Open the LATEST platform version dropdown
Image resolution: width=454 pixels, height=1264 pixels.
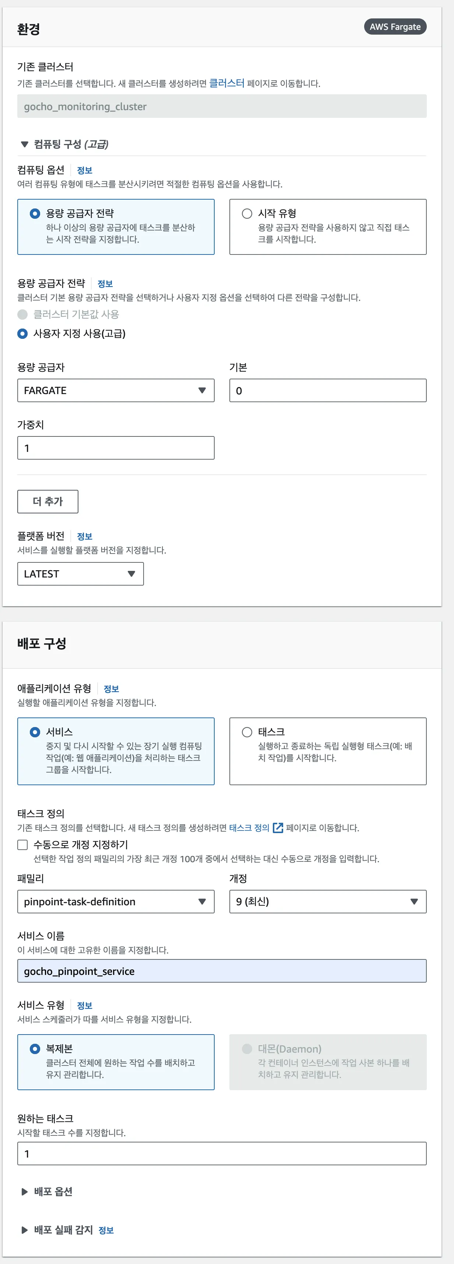[81, 574]
